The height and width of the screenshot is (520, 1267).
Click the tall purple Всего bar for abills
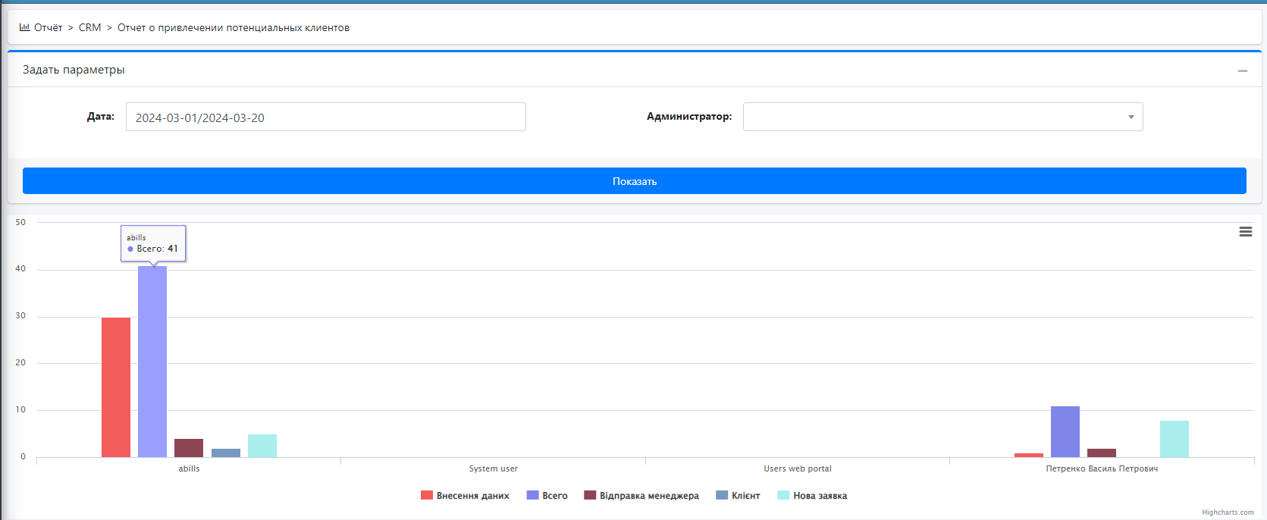pos(152,362)
